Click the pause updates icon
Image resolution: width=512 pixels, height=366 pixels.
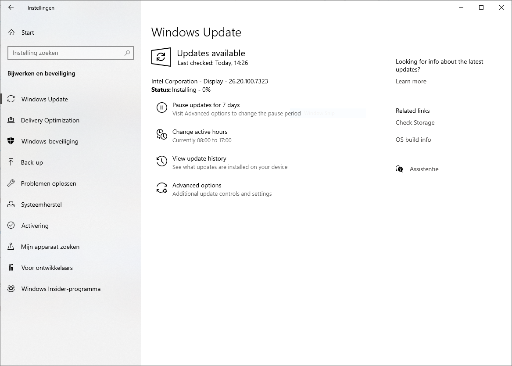coord(162,108)
